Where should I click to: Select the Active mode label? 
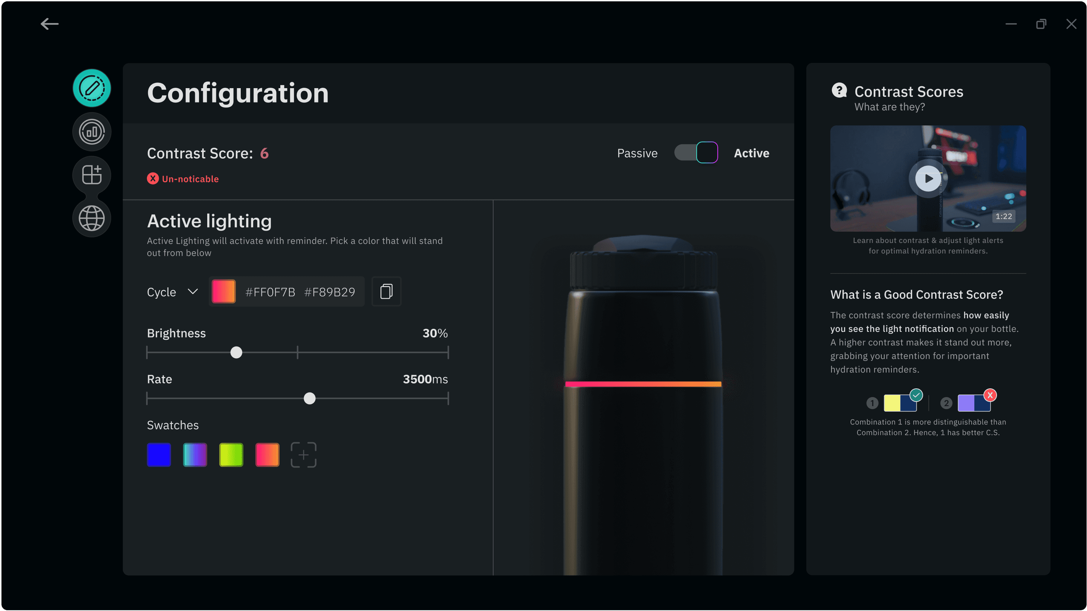[751, 153]
